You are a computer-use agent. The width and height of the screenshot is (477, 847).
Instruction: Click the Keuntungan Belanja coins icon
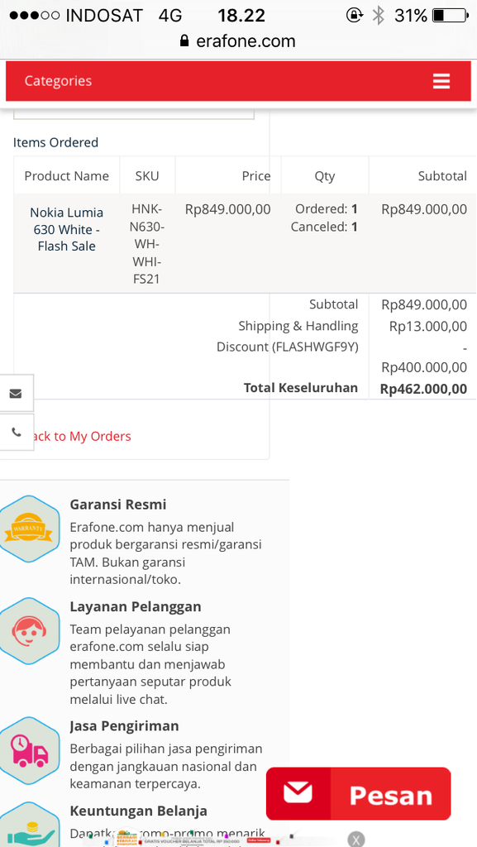pyautogui.click(x=30, y=826)
